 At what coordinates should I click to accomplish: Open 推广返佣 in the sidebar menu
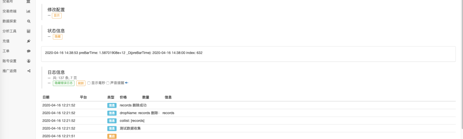click(9, 71)
